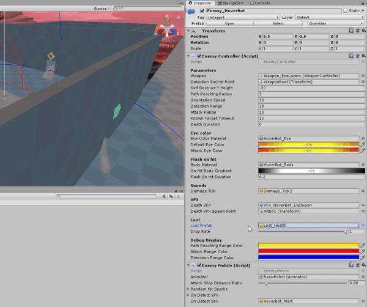
Task: Expand Random Hit Sparks foldout
Action: (188, 289)
